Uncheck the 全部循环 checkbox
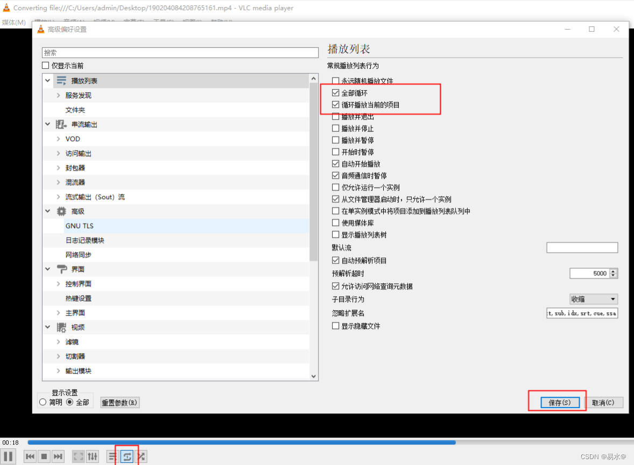Screen dimensions: 634x465 click(335, 92)
